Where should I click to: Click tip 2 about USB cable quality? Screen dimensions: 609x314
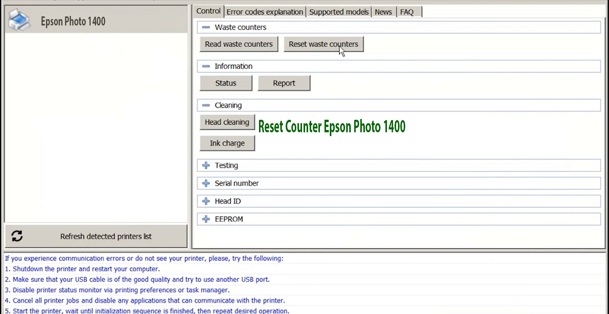137,279
